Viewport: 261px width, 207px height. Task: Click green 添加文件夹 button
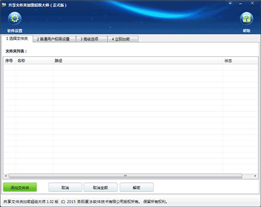20,187
